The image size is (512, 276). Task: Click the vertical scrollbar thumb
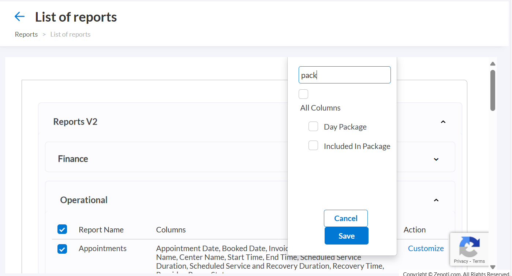click(493, 90)
